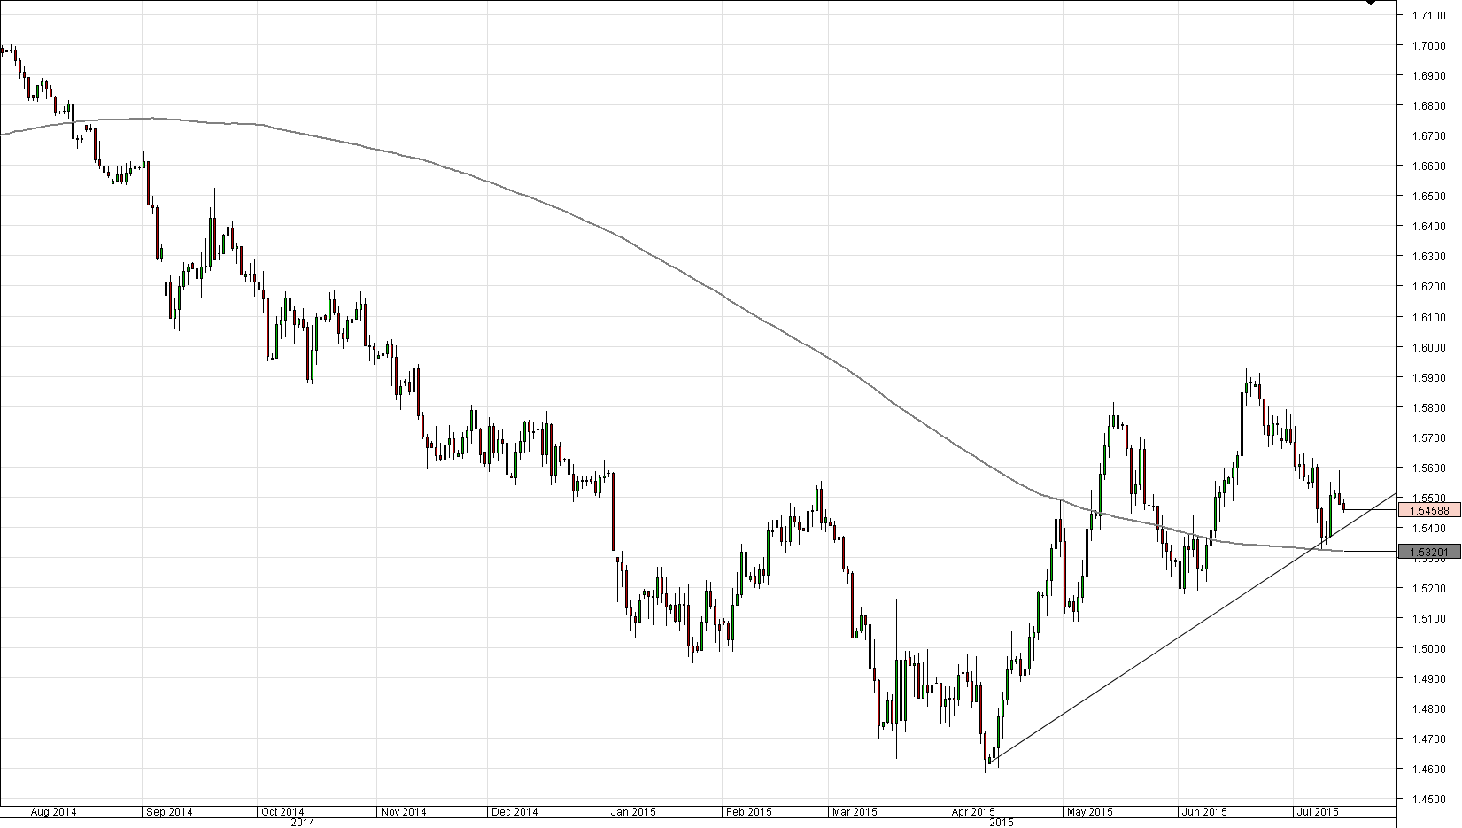1462x828 pixels.
Task: Click the Mar 2015 date label
Action: click(x=854, y=811)
